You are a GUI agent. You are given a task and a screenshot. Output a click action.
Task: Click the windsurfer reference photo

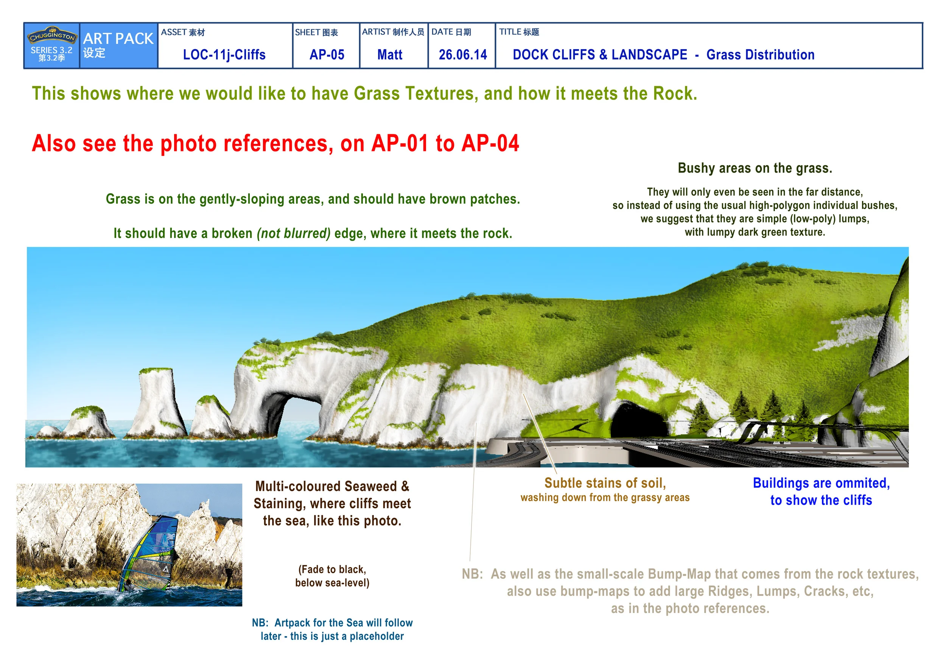coord(129,545)
